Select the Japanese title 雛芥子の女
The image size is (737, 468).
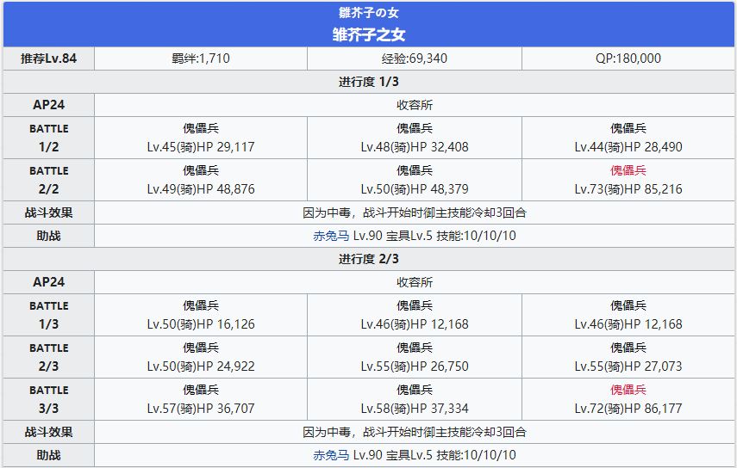click(369, 13)
